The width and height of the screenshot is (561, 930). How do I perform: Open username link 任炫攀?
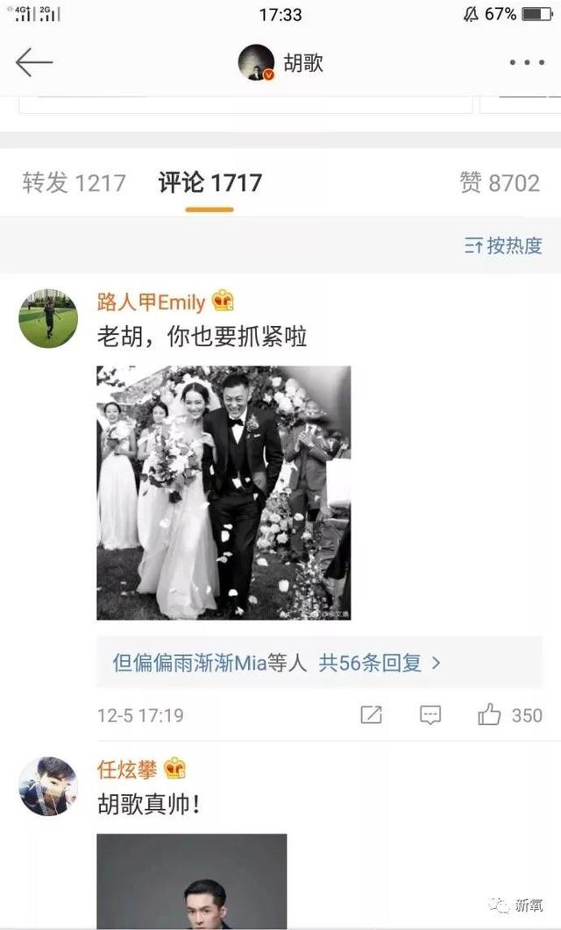pos(127,770)
